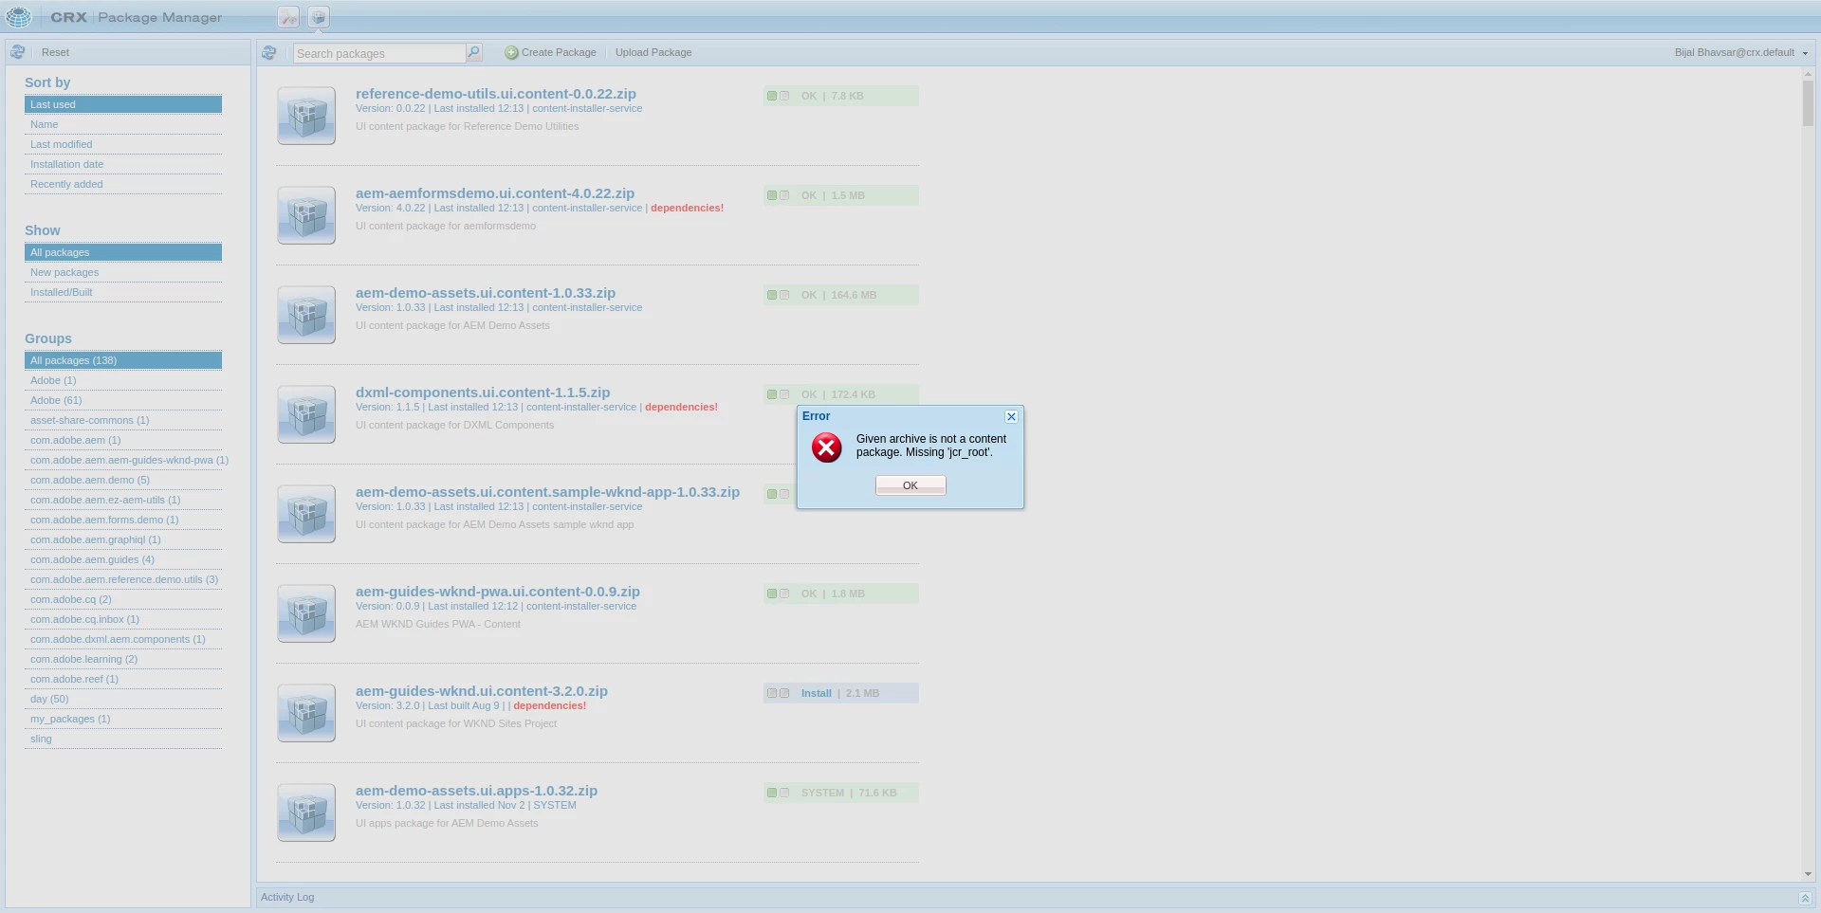Open the Package Manager cube icon

[319, 17]
